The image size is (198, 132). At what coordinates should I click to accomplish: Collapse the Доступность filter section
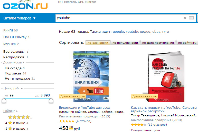coord(14,62)
